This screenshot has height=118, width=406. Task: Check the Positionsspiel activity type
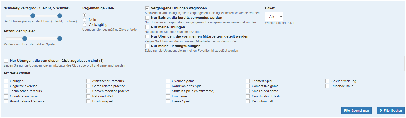click(x=88, y=101)
